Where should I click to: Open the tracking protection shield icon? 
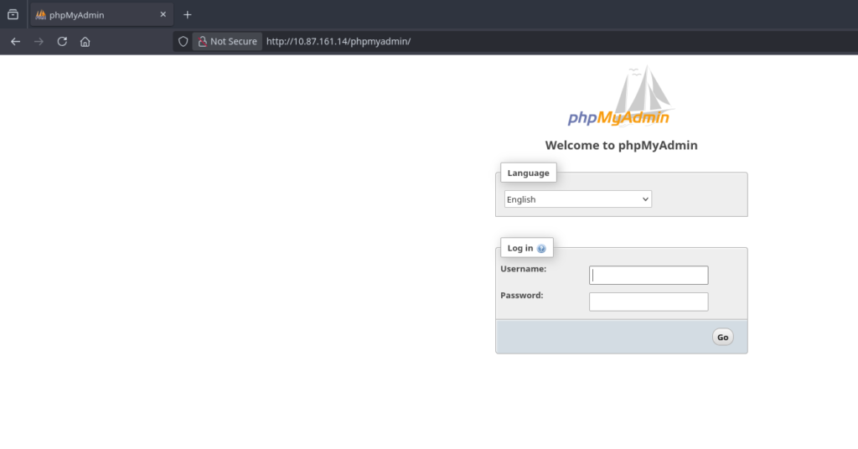tap(183, 41)
